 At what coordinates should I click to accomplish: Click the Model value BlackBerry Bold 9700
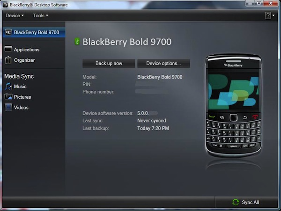click(160, 77)
